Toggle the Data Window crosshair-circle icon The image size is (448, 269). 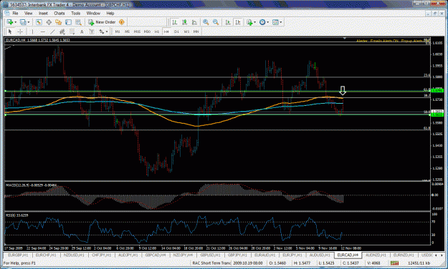[x=49, y=22]
